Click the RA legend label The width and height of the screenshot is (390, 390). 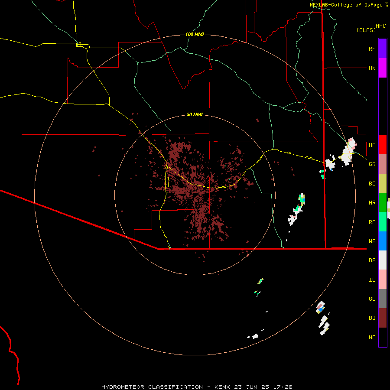pyautogui.click(x=372, y=222)
